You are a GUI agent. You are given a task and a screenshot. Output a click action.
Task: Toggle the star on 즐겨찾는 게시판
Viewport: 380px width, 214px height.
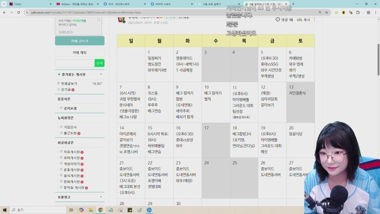click(59, 74)
